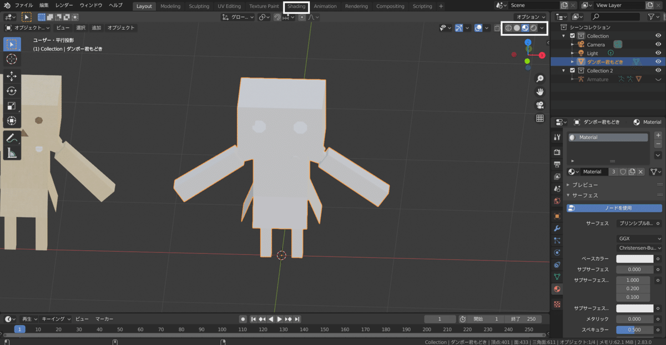Open the オプション dropdown
The height and width of the screenshot is (345, 666).
click(x=530, y=17)
